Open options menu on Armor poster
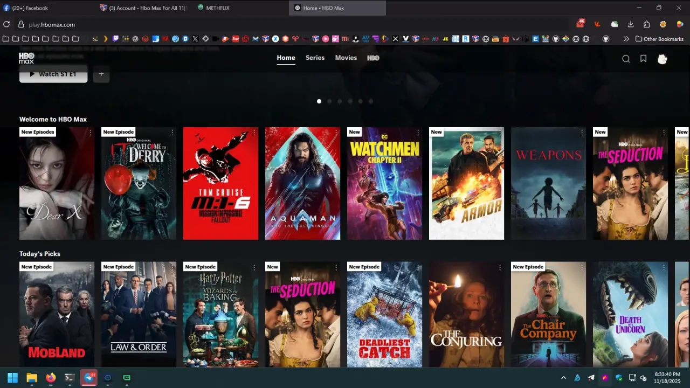 [x=500, y=132]
